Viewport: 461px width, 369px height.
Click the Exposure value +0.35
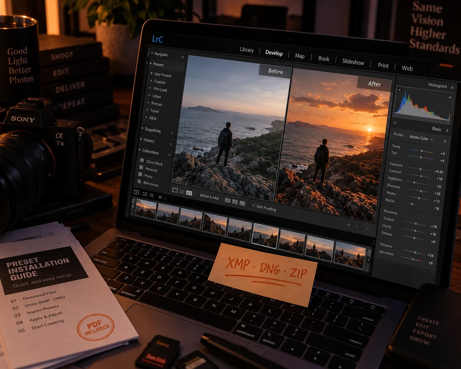[x=439, y=172]
